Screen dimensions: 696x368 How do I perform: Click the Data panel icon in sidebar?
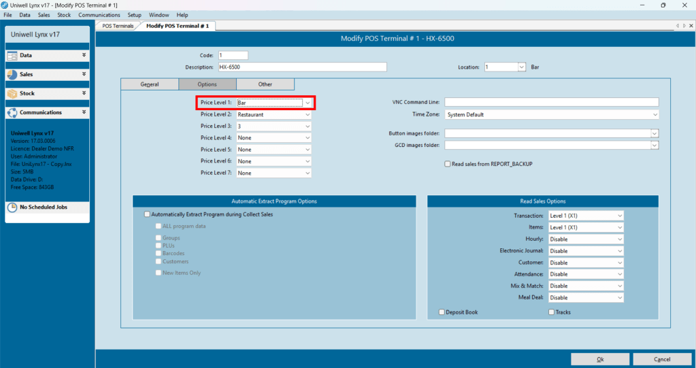point(12,56)
